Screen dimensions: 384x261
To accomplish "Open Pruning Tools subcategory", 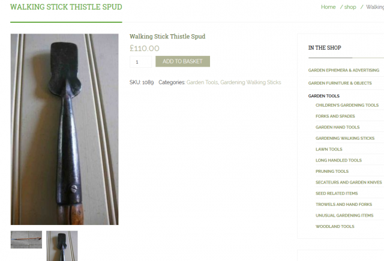I will point(332,171).
